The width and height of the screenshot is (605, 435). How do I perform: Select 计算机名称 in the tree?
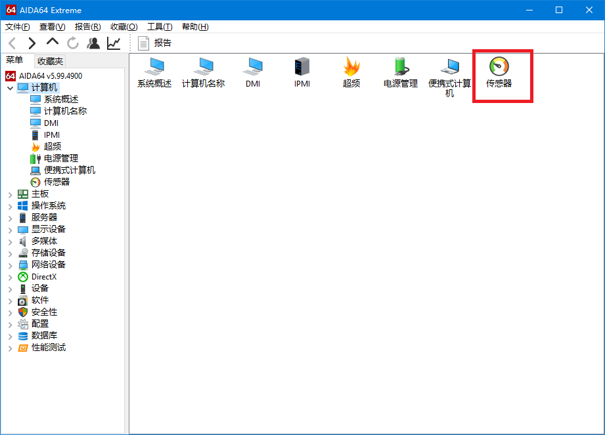tap(65, 112)
